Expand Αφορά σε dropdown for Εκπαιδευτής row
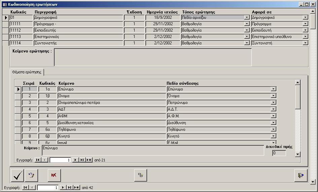This screenshot has height=192, width=318. tap(305, 30)
